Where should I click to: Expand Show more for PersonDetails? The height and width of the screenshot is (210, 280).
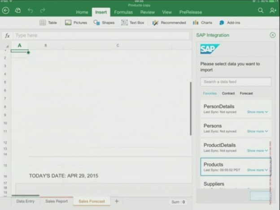(x=257, y=112)
